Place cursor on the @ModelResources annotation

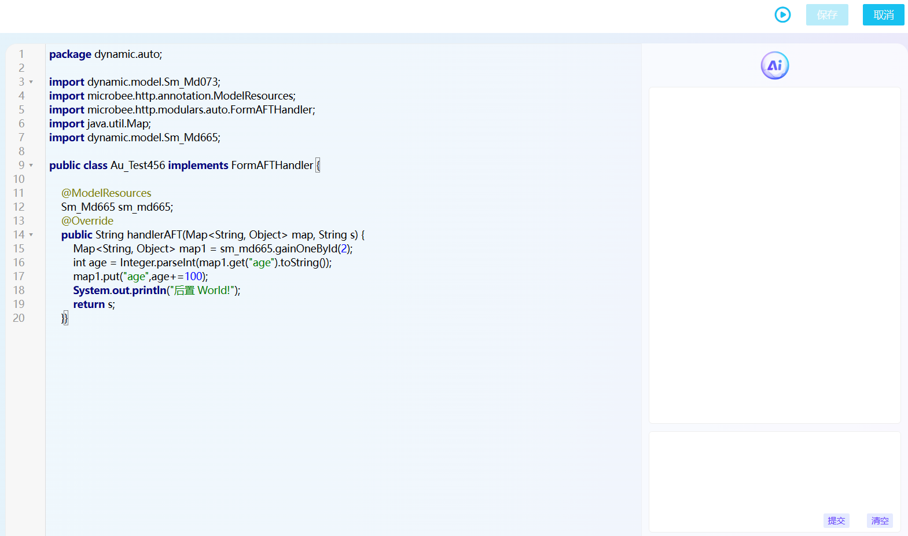[106, 193]
